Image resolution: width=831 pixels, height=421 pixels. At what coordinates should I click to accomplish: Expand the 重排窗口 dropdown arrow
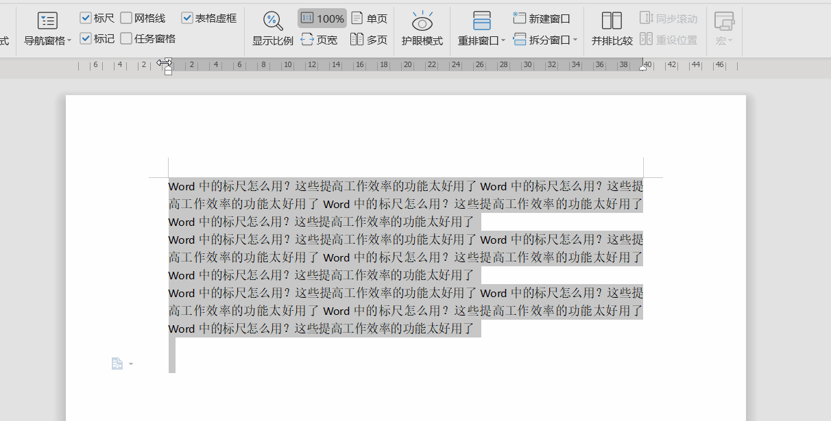(x=503, y=41)
